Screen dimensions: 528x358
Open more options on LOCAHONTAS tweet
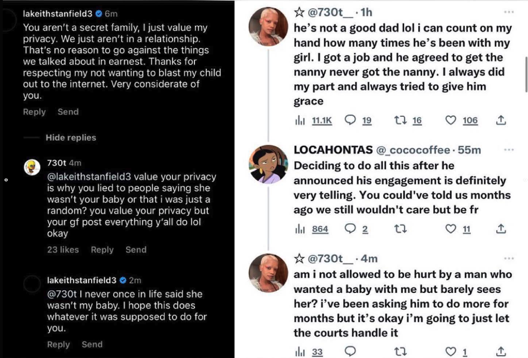tap(509, 150)
